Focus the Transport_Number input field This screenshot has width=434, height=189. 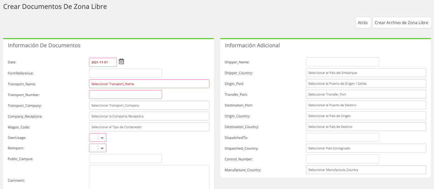[x=125, y=94]
